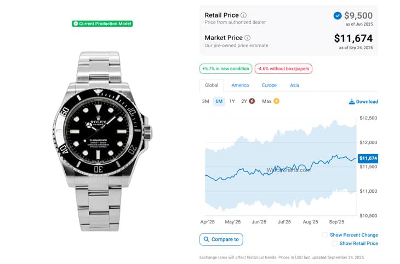Click the magnifier icon in Compare to
The width and height of the screenshot is (400, 264).
[207, 239]
